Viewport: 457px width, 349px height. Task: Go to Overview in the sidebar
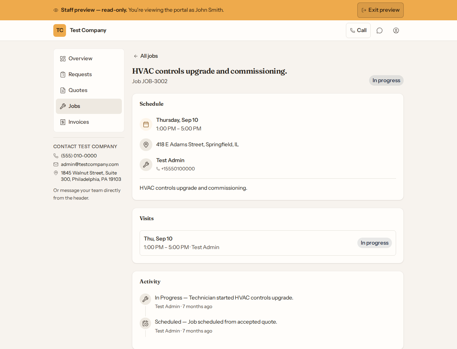(89, 59)
